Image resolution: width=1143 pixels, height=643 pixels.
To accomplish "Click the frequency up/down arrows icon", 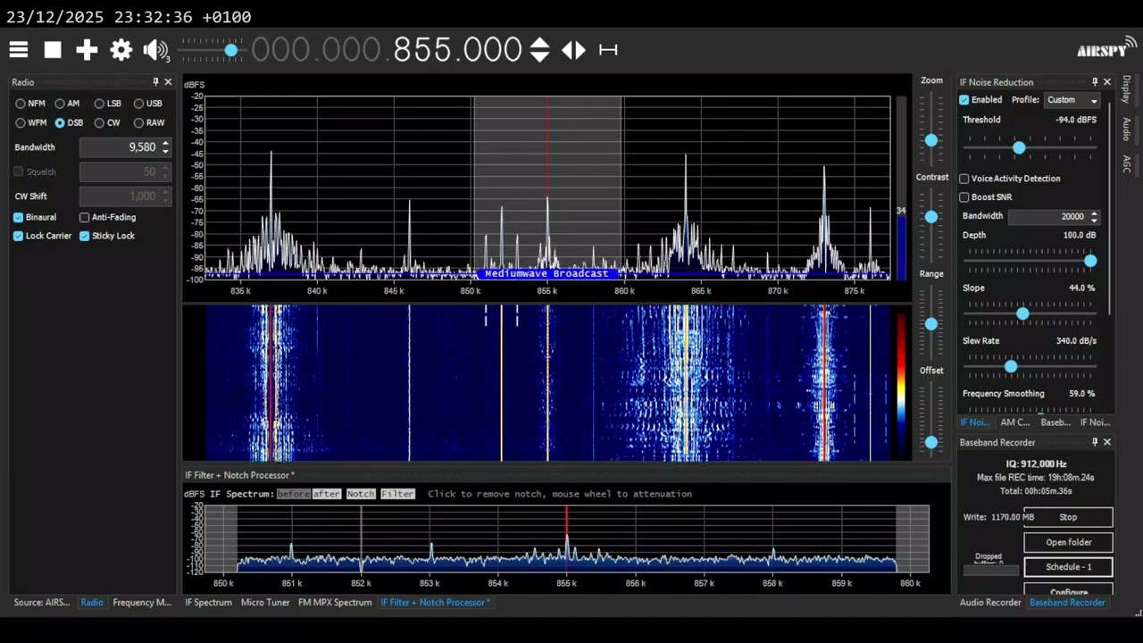I will [539, 50].
